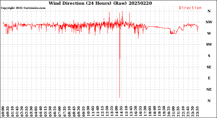
Task: Click the '04:40' time axis label
Action: [41, 112]
